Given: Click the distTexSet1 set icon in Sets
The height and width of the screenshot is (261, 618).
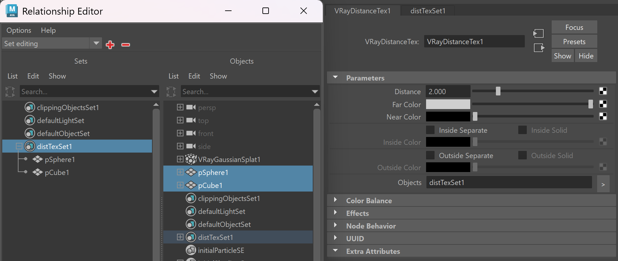Looking at the screenshot, I should pyautogui.click(x=30, y=146).
